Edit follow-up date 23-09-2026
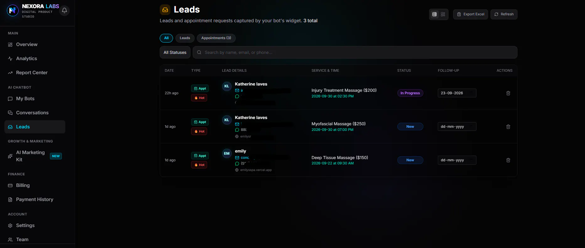 coord(457,93)
